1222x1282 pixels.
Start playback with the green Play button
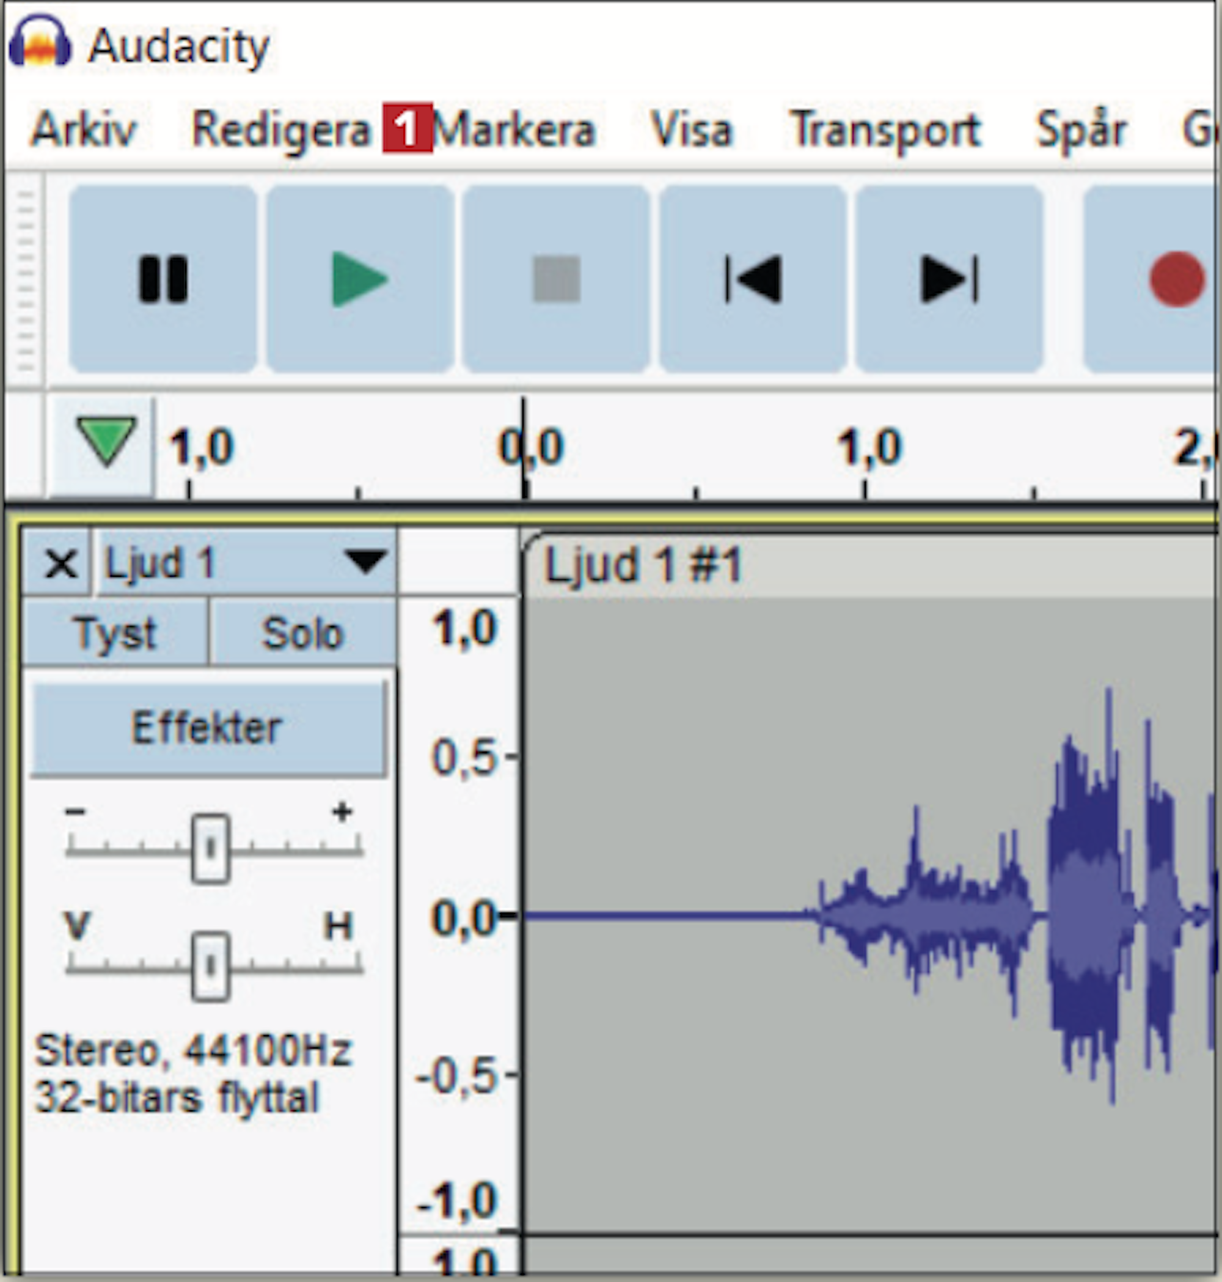359,279
